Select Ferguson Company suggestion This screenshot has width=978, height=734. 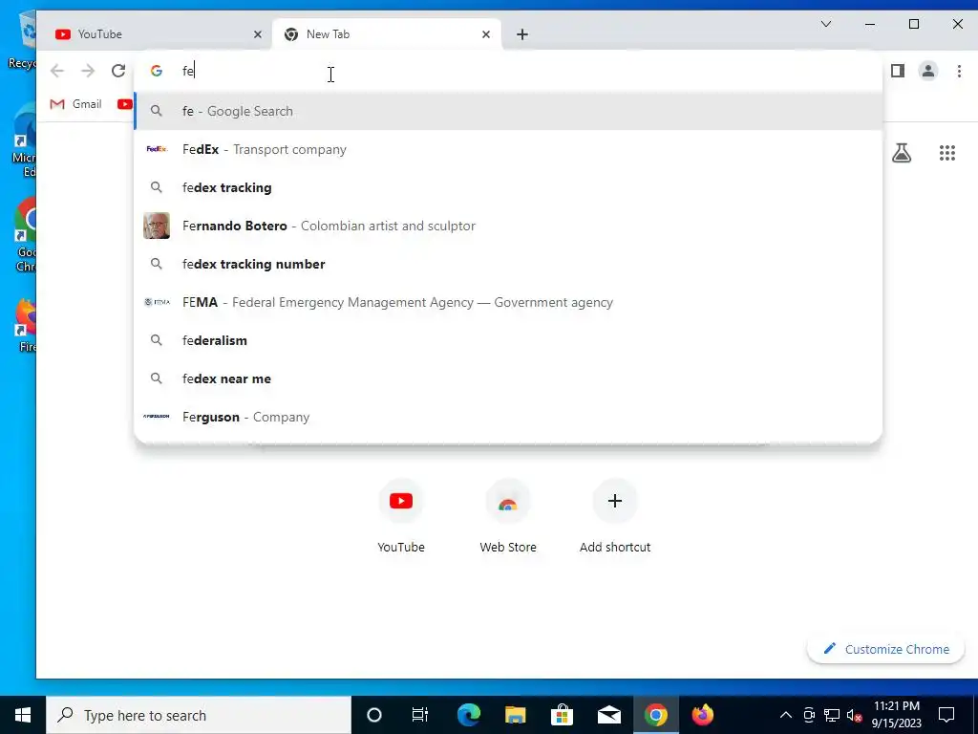[508, 417]
